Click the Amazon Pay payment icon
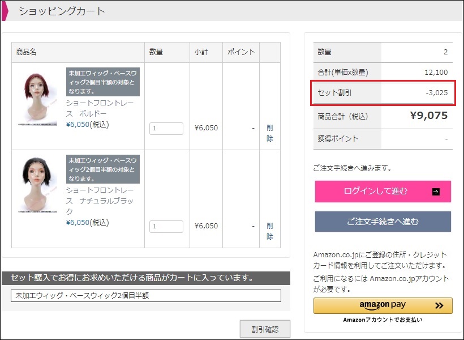 [383, 305]
